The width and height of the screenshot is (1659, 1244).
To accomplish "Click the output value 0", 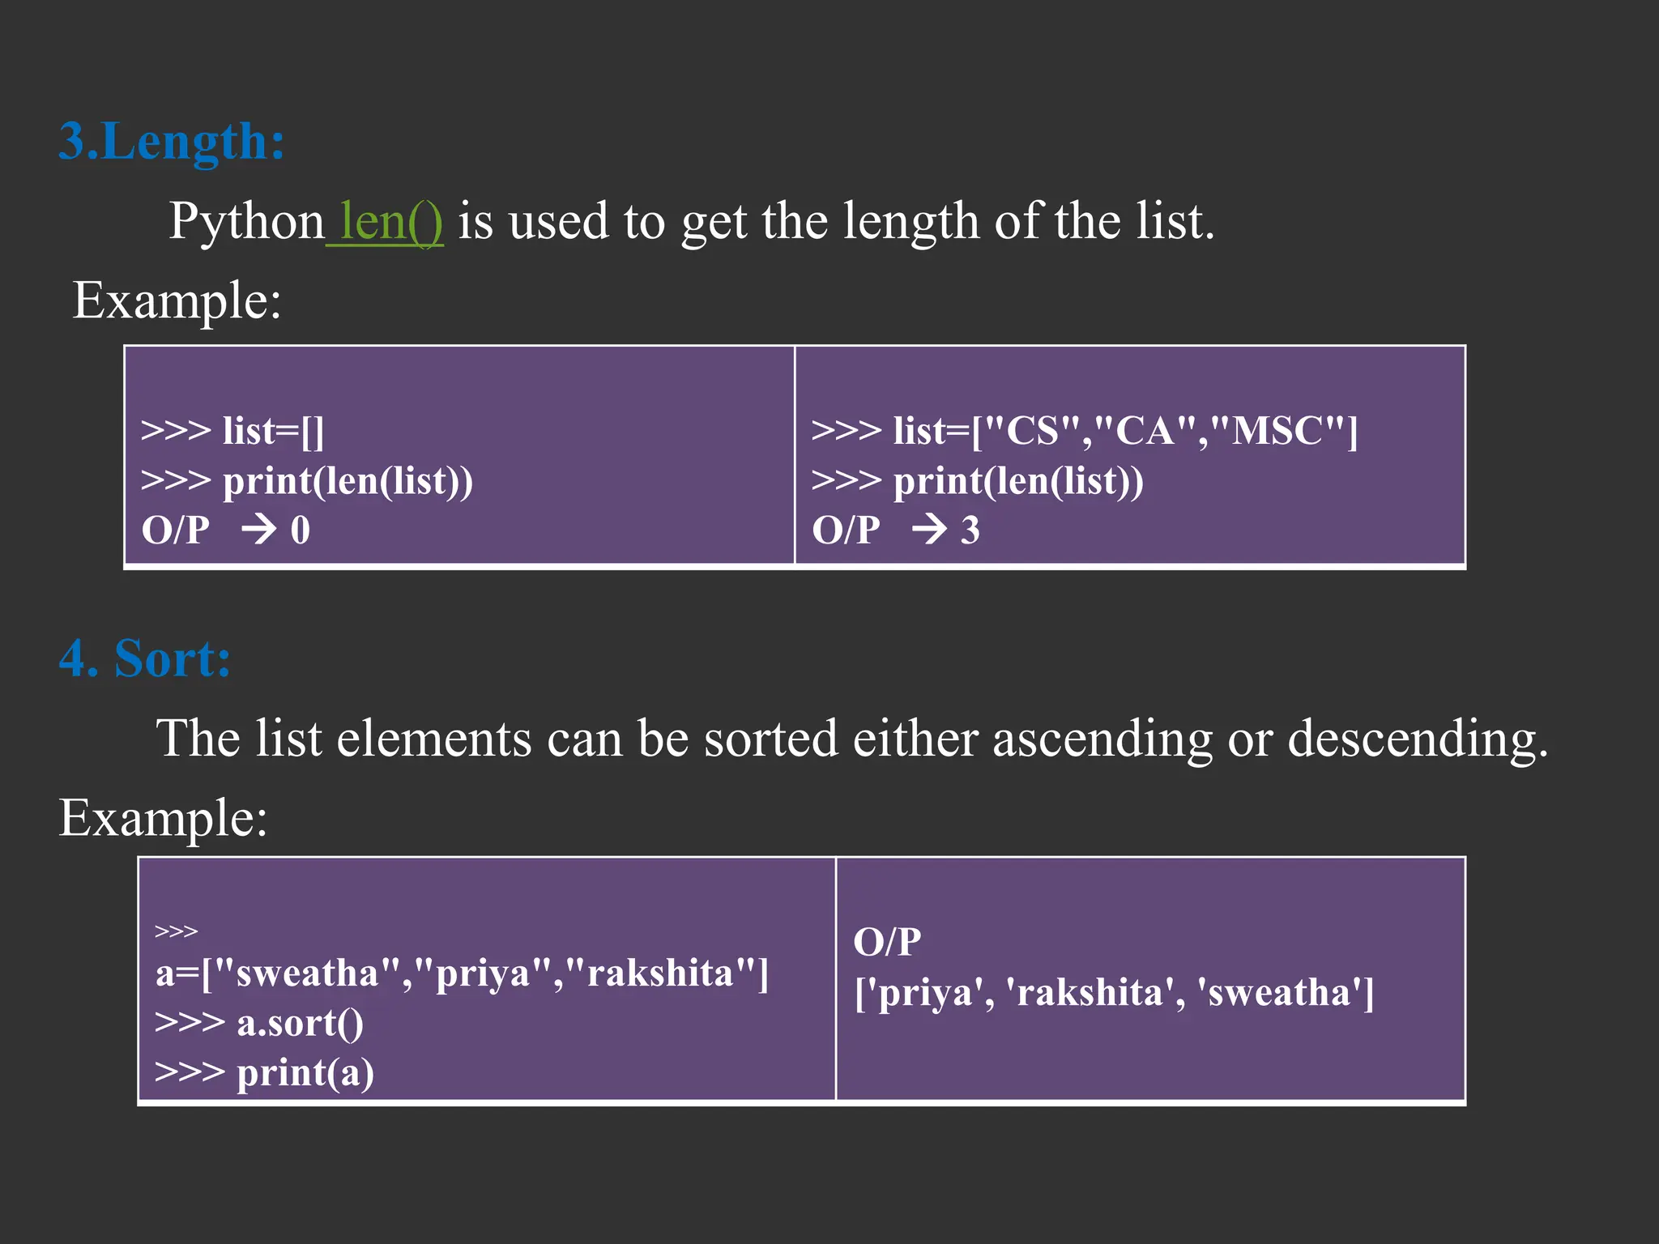I will [301, 530].
